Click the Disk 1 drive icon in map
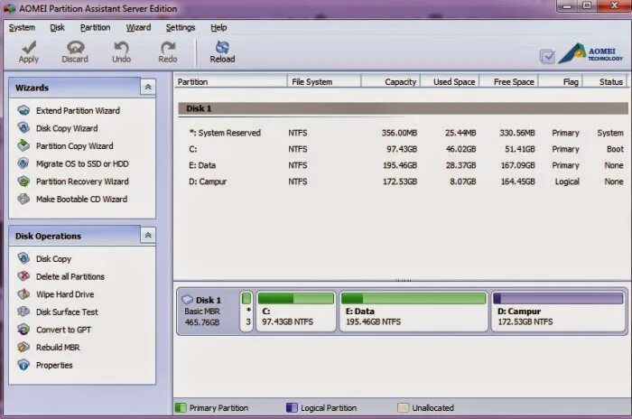 (188, 300)
